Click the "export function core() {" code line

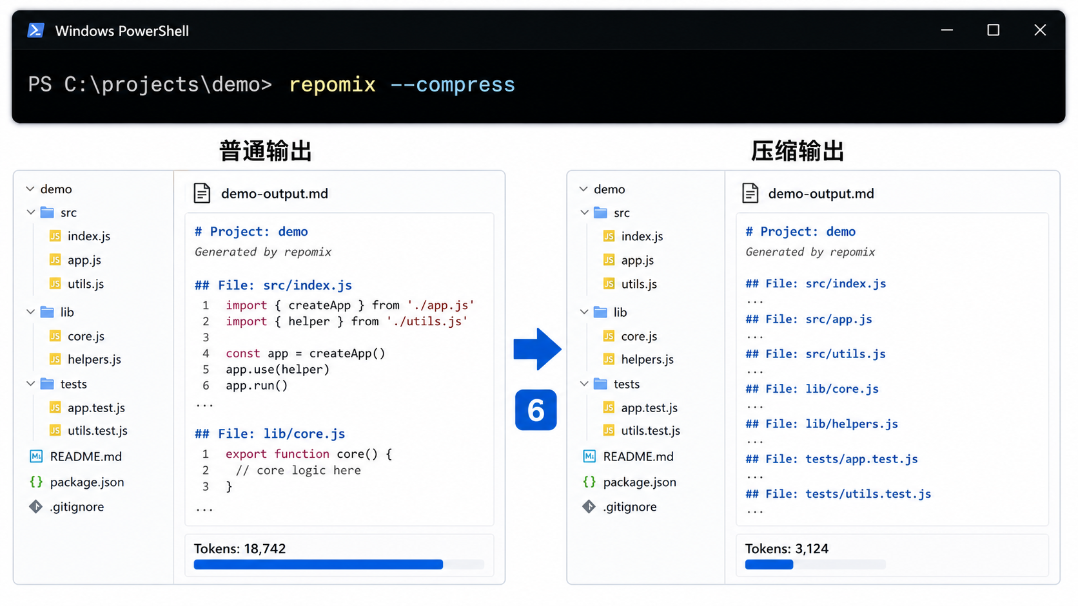pyautogui.click(x=309, y=454)
